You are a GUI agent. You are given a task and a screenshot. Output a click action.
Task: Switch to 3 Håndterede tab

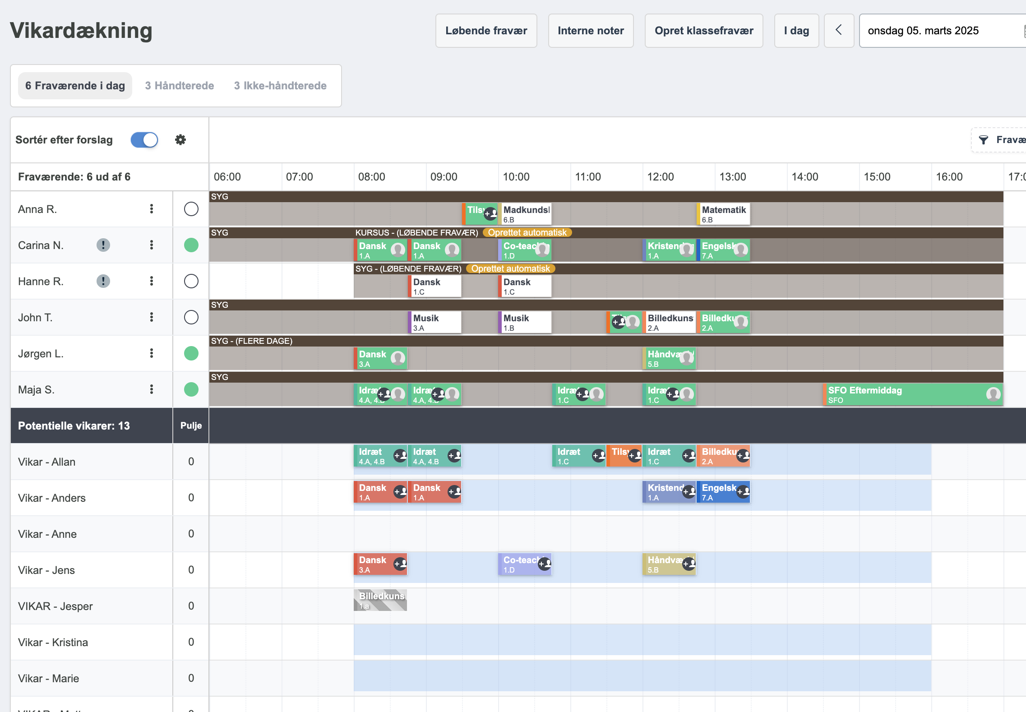pyautogui.click(x=180, y=86)
